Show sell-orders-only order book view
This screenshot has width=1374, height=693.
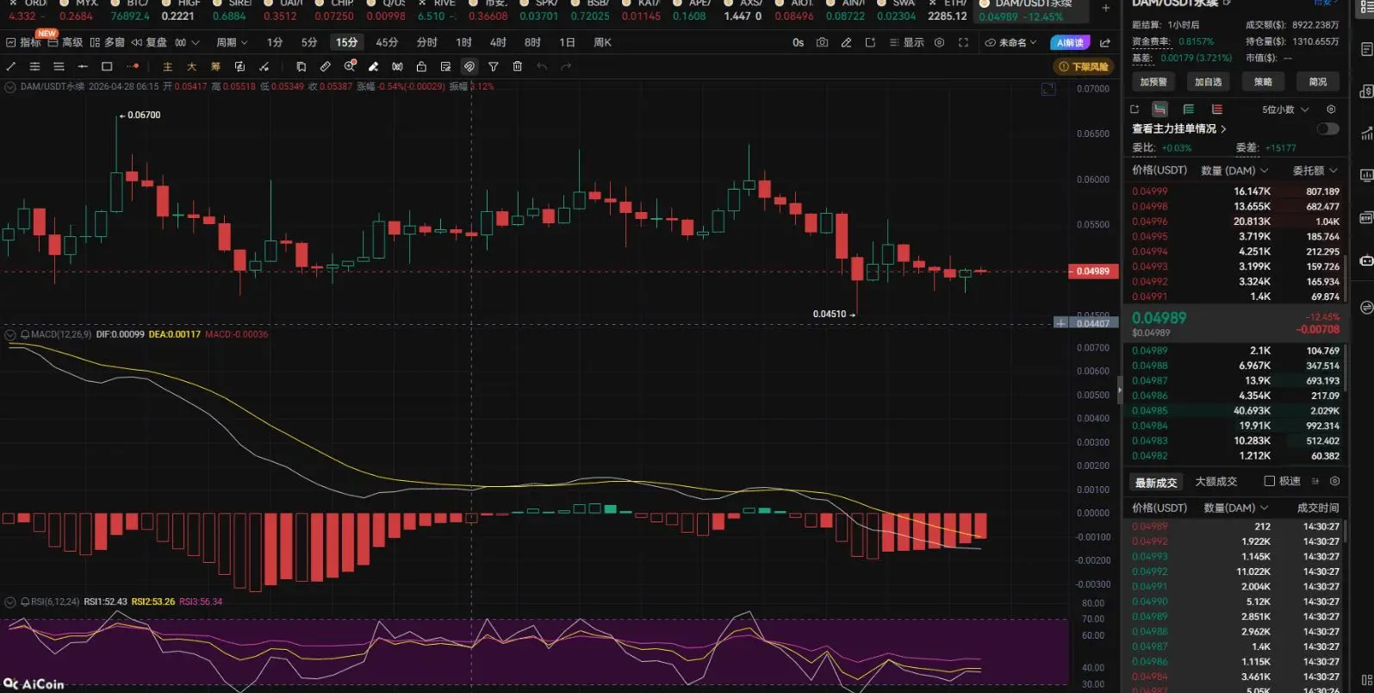coord(1216,109)
